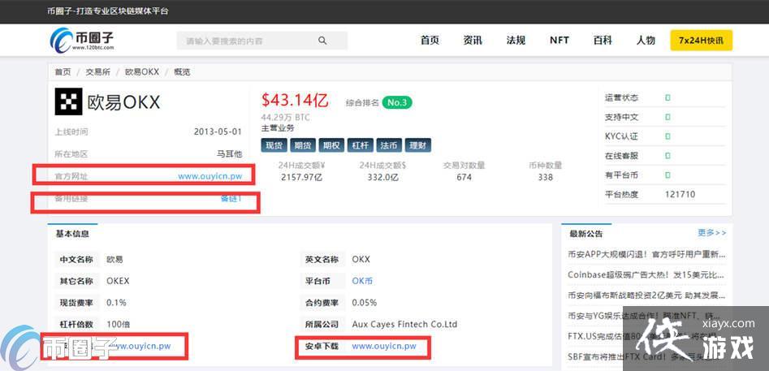Open the 安卓下载 www.ouyicn.pw link

[x=383, y=346]
